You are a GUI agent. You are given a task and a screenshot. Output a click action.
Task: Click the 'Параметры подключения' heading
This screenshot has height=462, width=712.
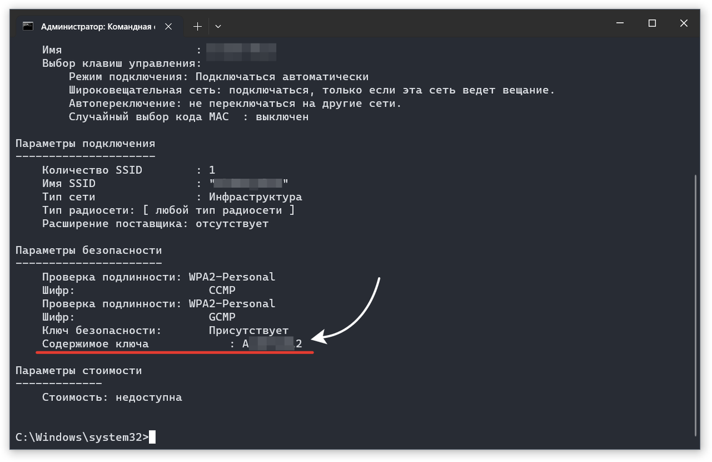pos(85,143)
